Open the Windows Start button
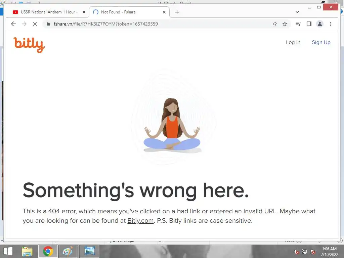The width and height of the screenshot is (344, 258). [8, 251]
